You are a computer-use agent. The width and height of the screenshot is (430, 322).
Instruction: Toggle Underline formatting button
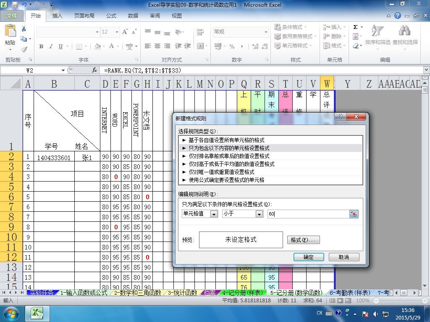60,46
